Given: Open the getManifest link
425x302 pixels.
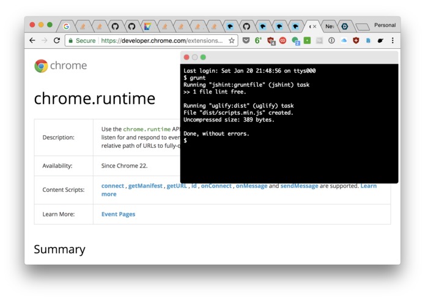Looking at the screenshot, I should pos(145,186).
